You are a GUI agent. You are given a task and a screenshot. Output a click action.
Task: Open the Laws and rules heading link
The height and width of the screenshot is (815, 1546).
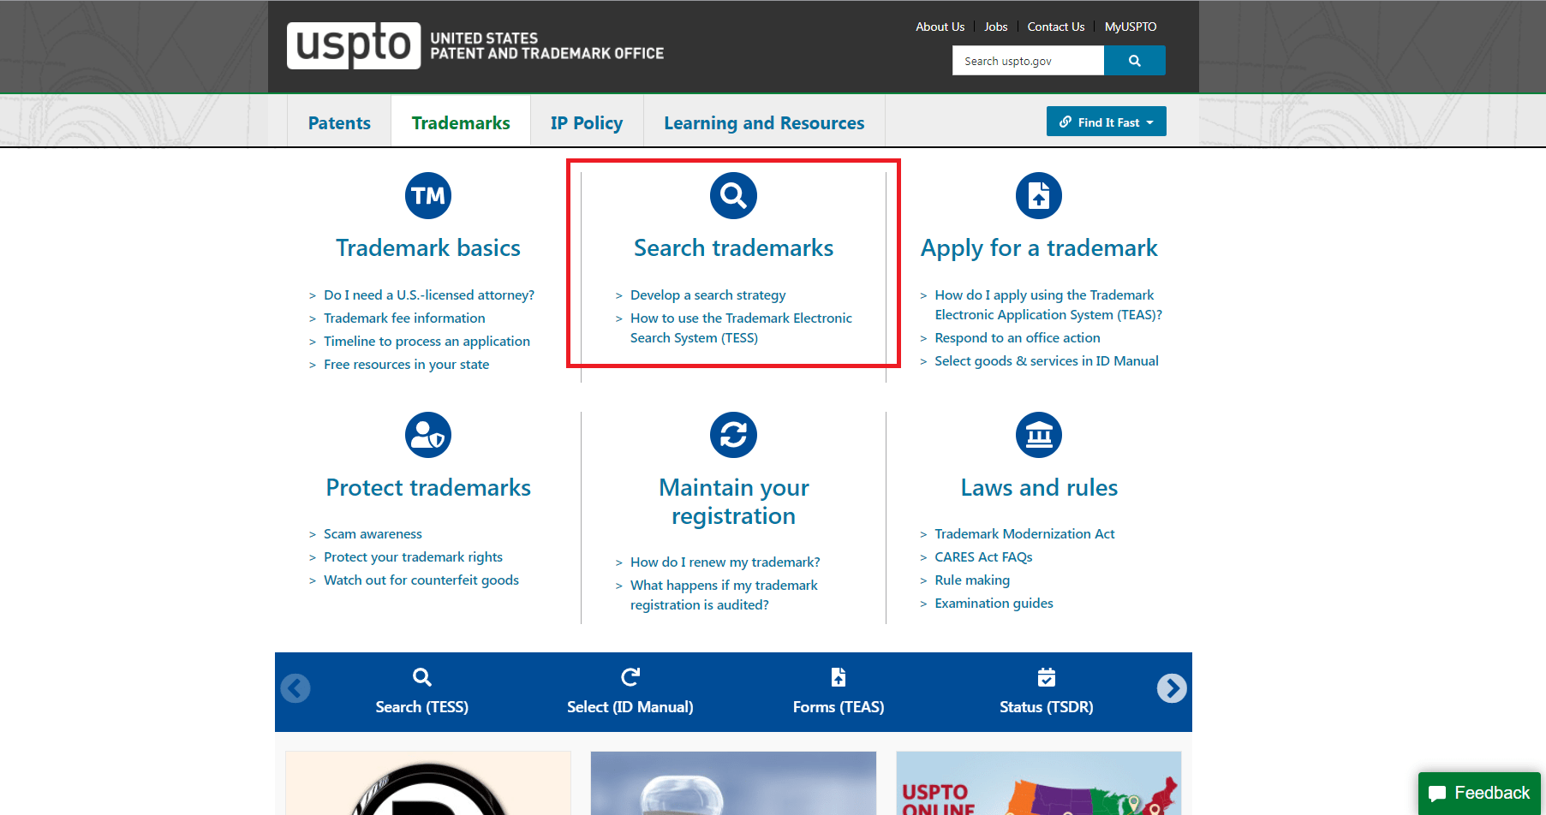point(1039,488)
